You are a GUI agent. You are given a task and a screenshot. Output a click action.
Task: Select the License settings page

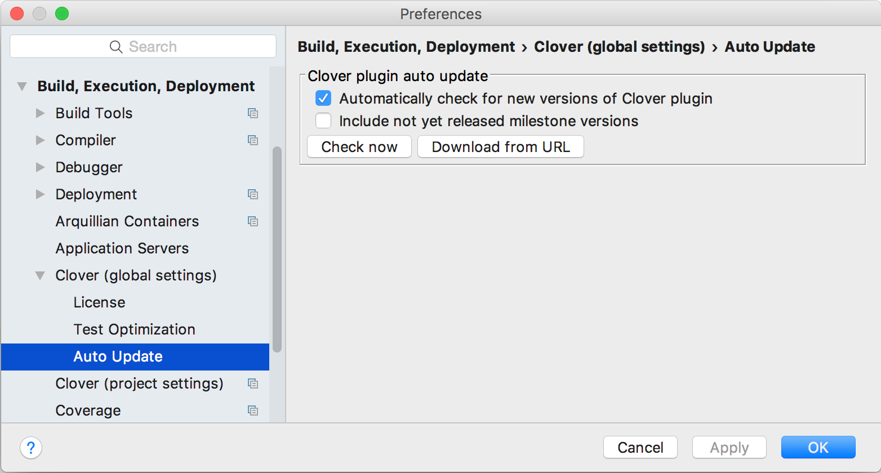[99, 302]
